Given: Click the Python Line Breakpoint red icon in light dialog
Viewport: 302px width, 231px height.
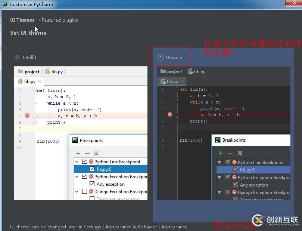Looking at the screenshot, I should click(x=91, y=161).
